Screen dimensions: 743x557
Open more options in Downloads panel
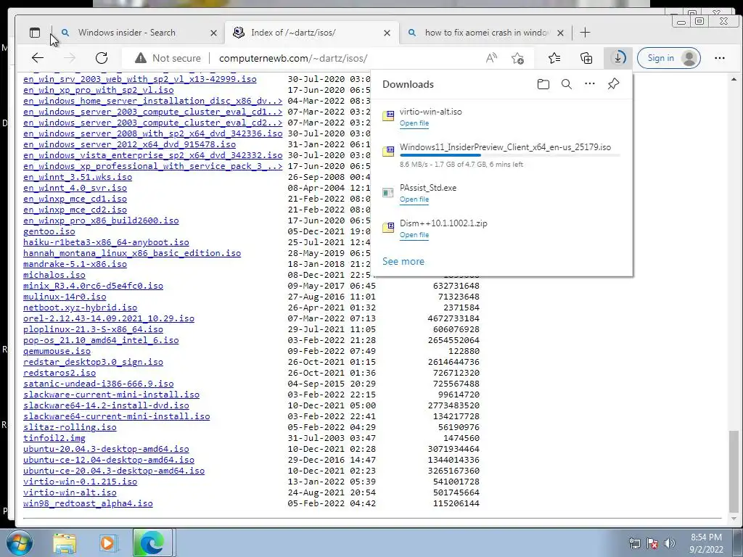(x=589, y=84)
